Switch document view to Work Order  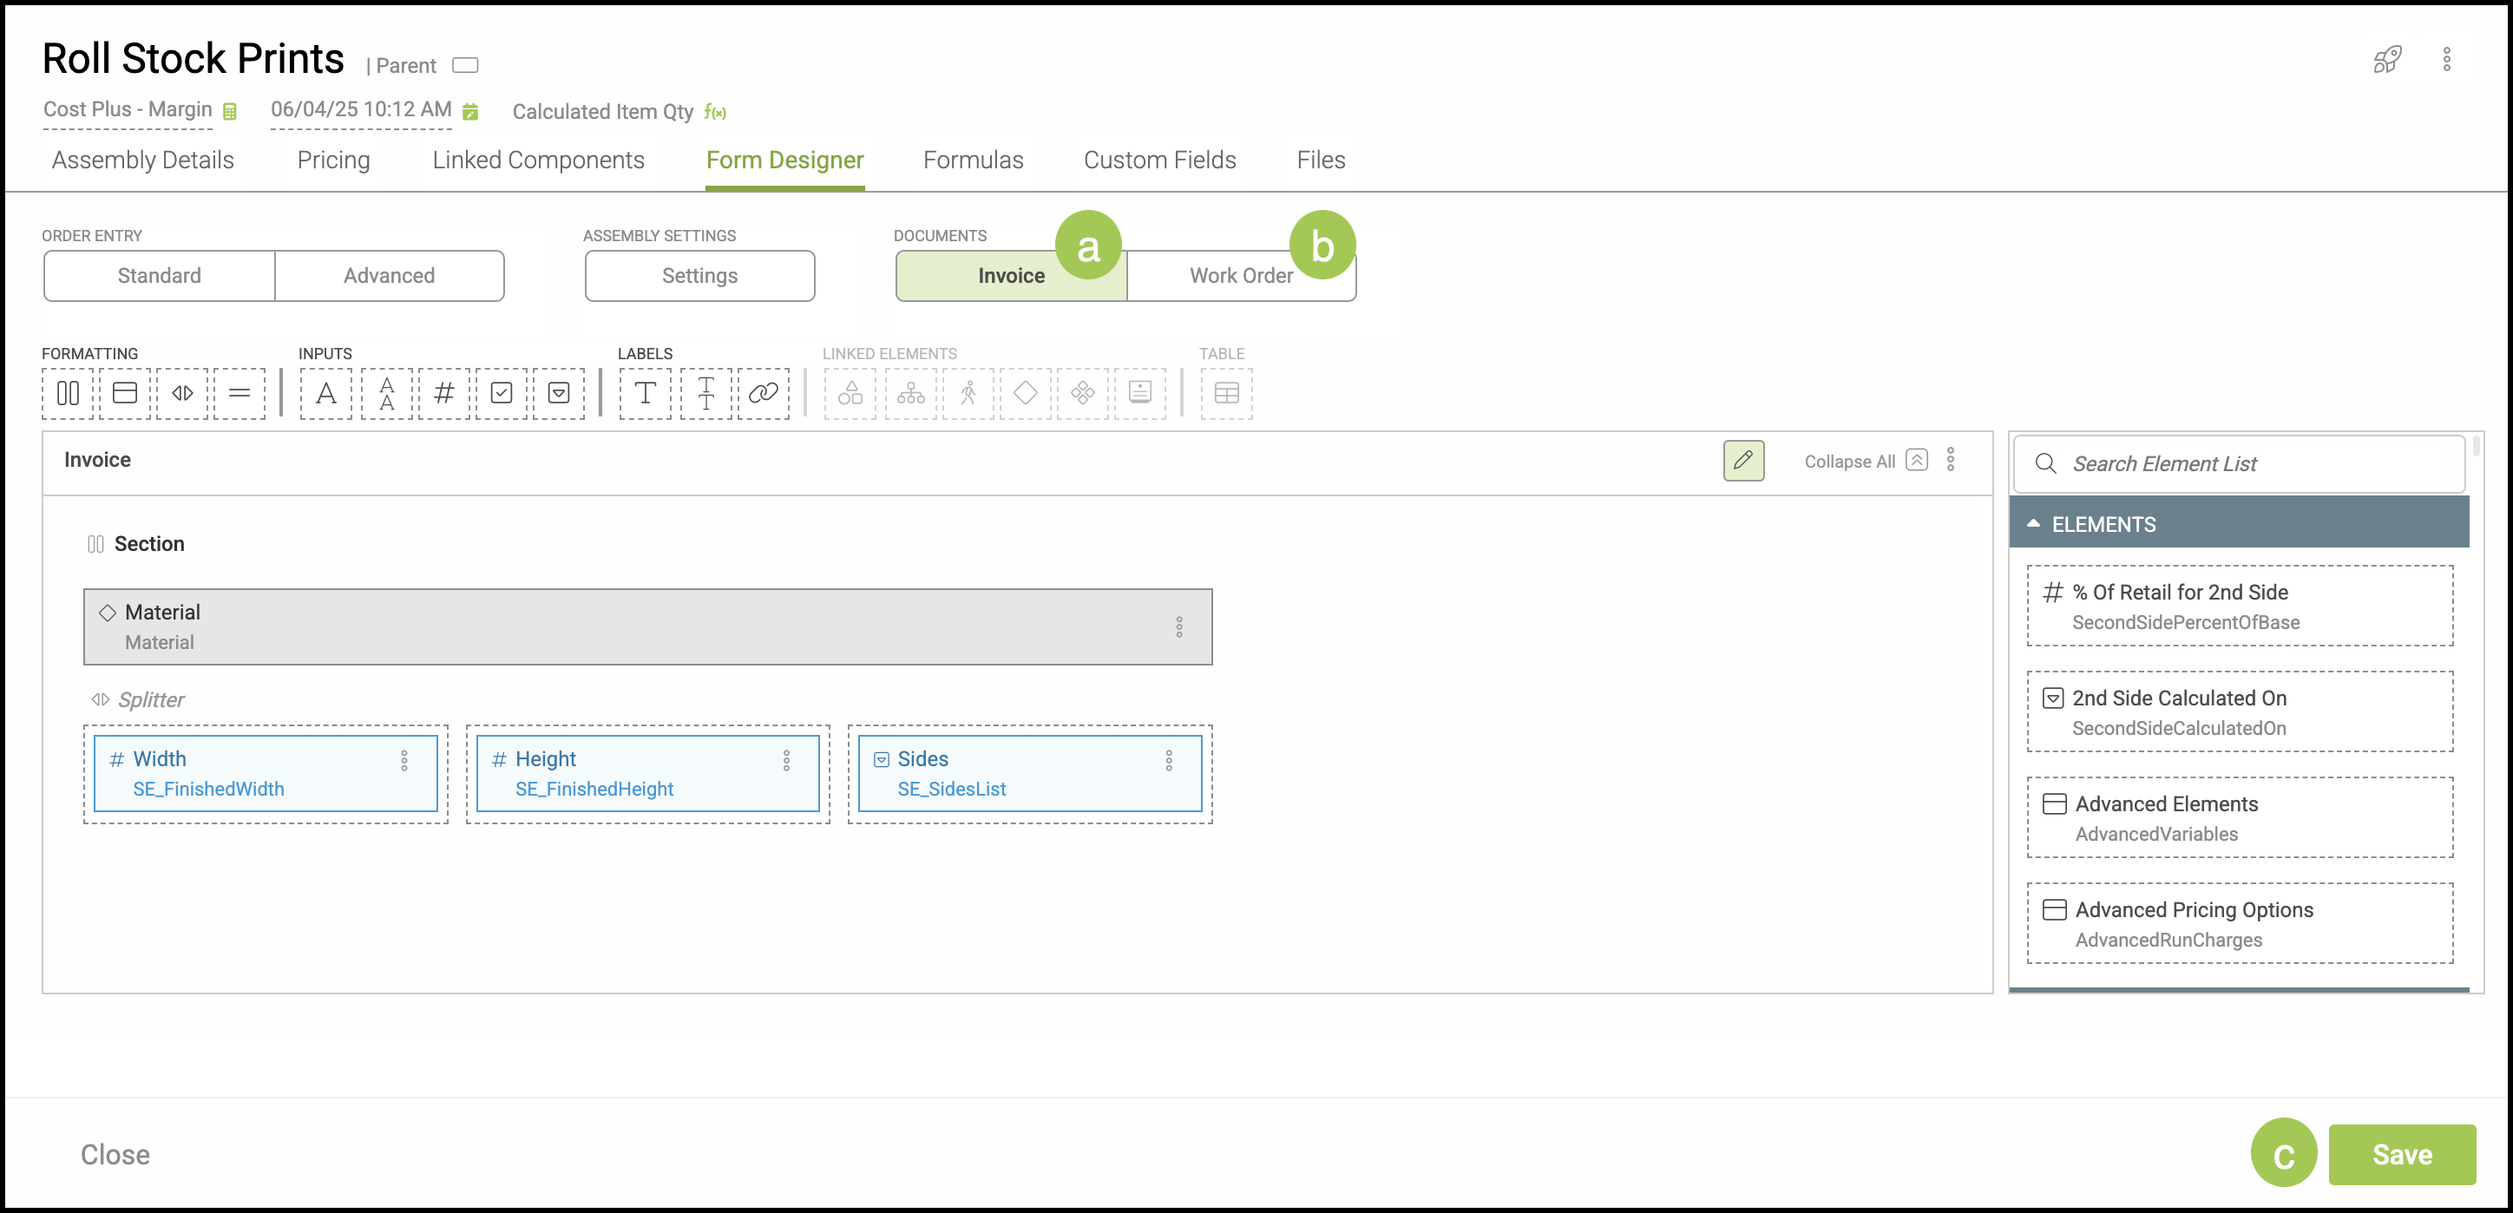(1240, 276)
